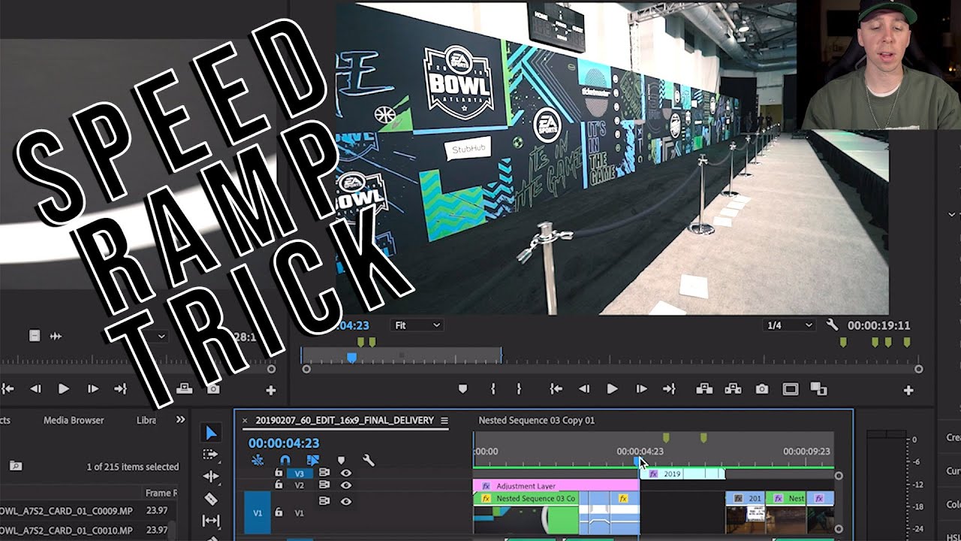Viewport: 961px width, 541px height.
Task: Go to In point in Program Monitor
Action: 556,388
